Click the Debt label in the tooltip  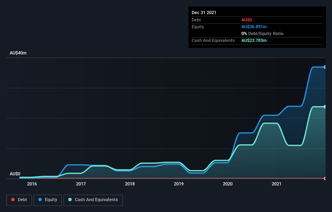click(x=196, y=20)
